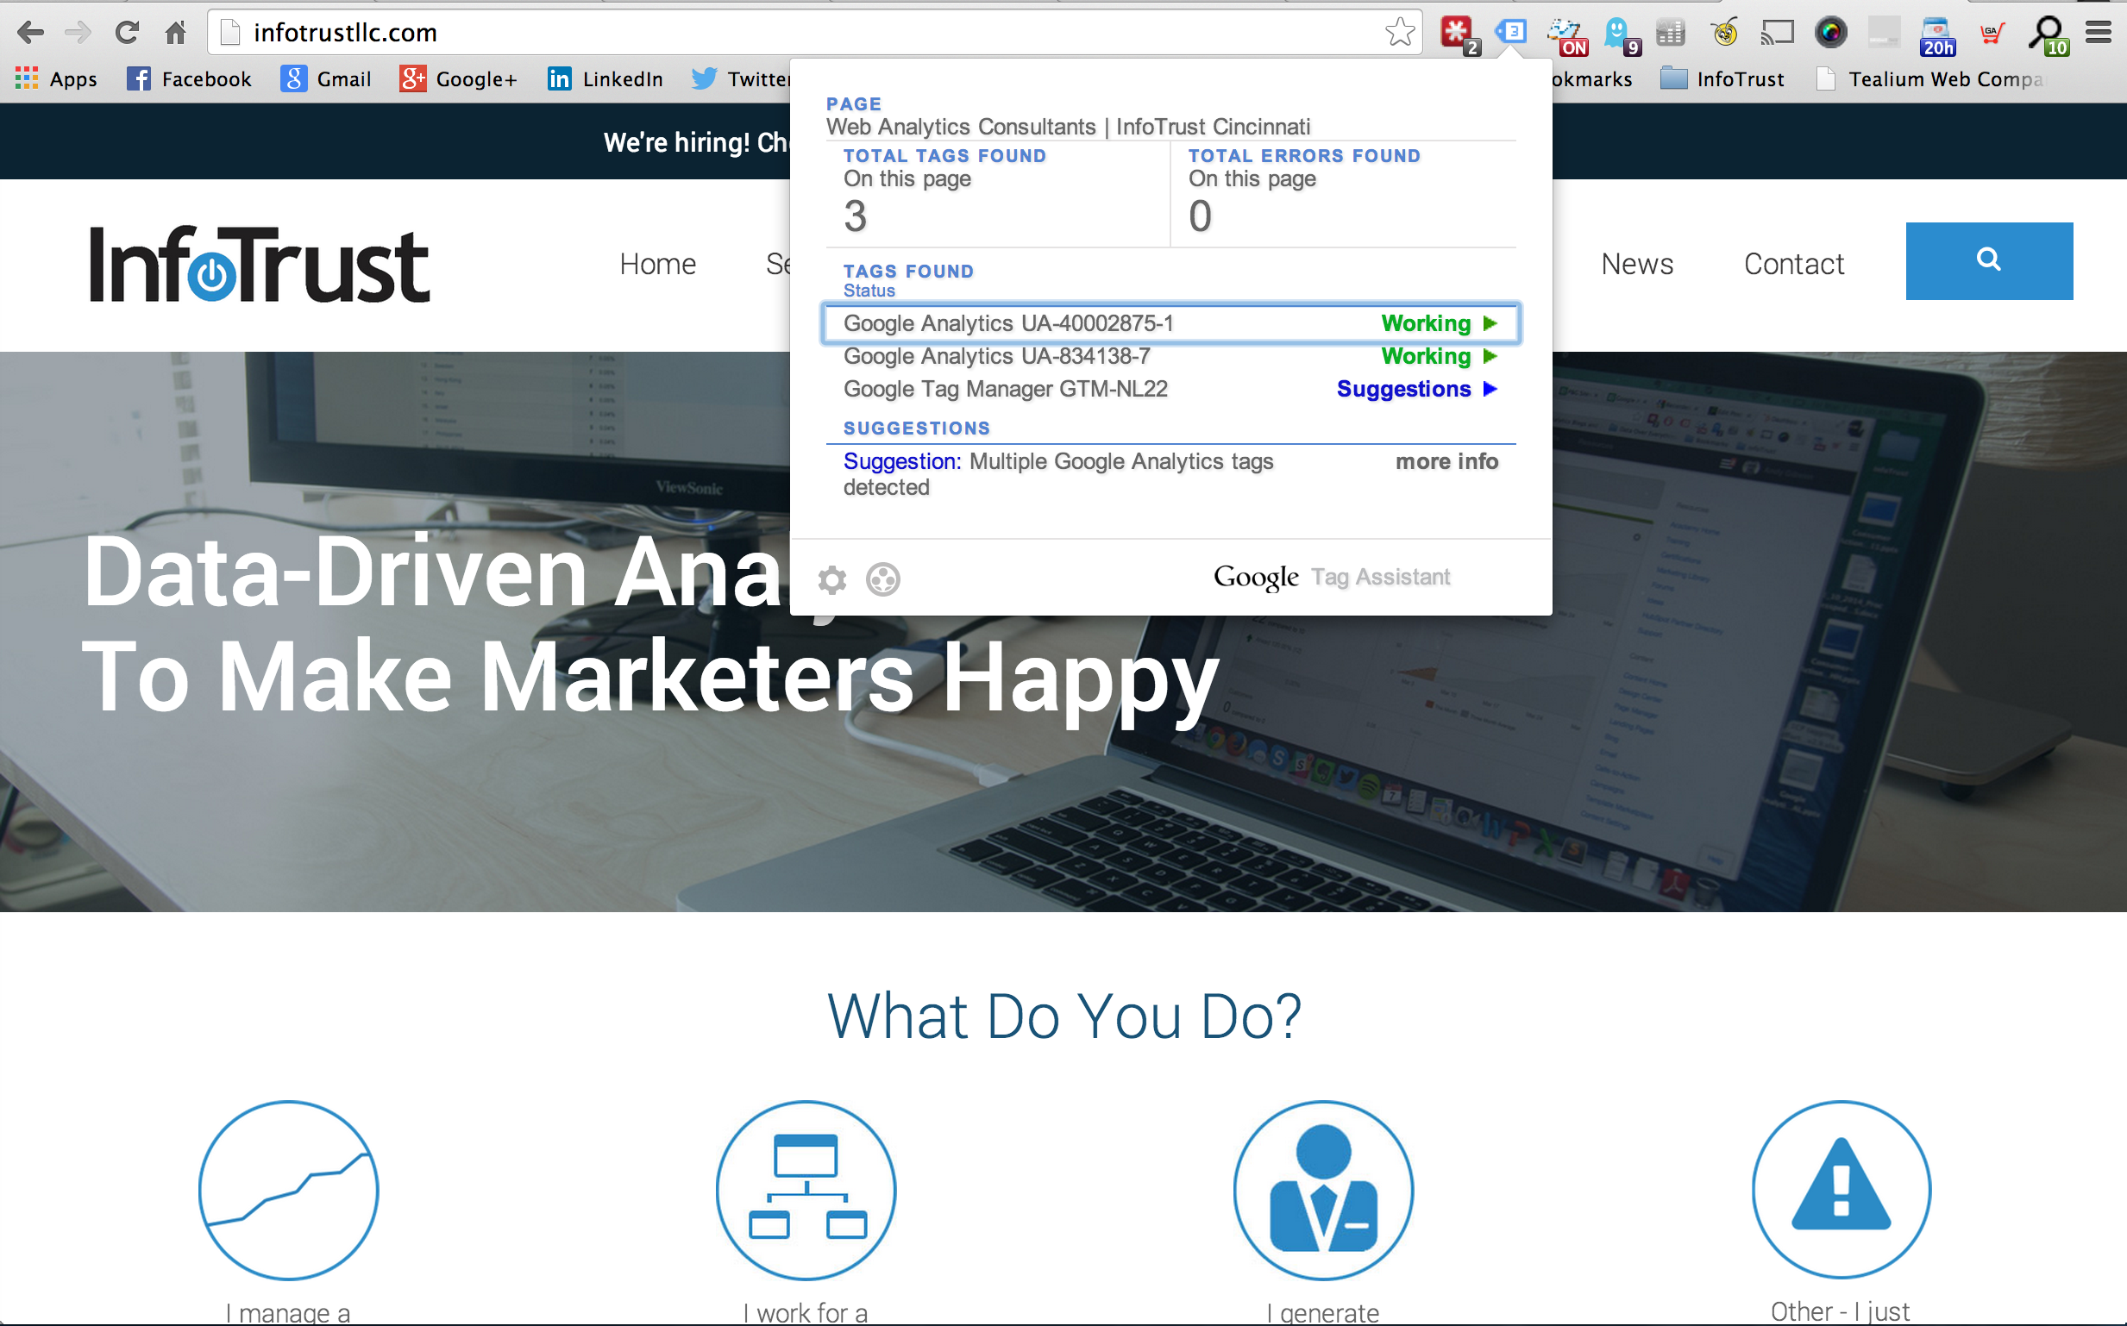Open the InfoTrust bookmarks folder

(1722, 79)
